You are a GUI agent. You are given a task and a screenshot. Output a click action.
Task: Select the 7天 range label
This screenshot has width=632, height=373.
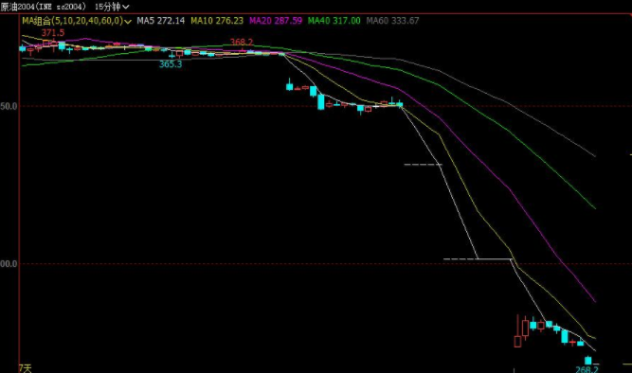(x=25, y=368)
